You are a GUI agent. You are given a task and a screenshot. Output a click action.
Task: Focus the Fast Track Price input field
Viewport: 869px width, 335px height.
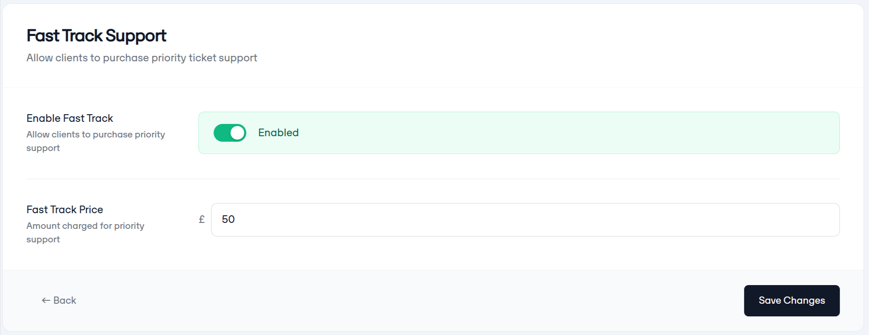525,220
